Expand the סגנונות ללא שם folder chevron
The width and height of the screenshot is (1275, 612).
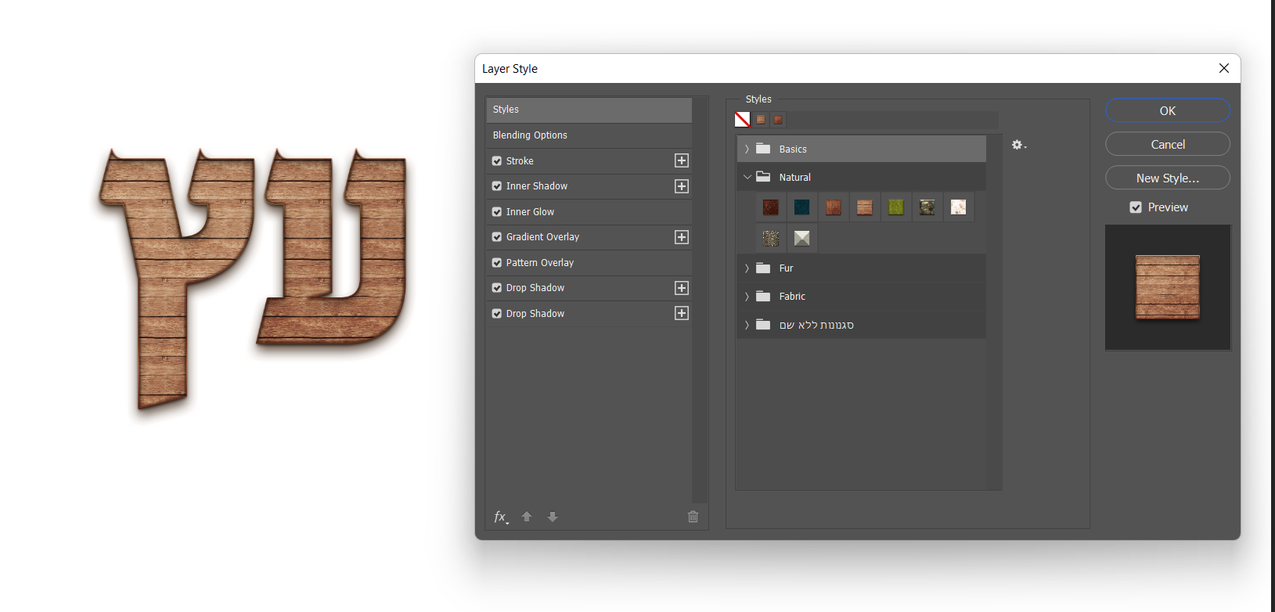pyautogui.click(x=747, y=325)
